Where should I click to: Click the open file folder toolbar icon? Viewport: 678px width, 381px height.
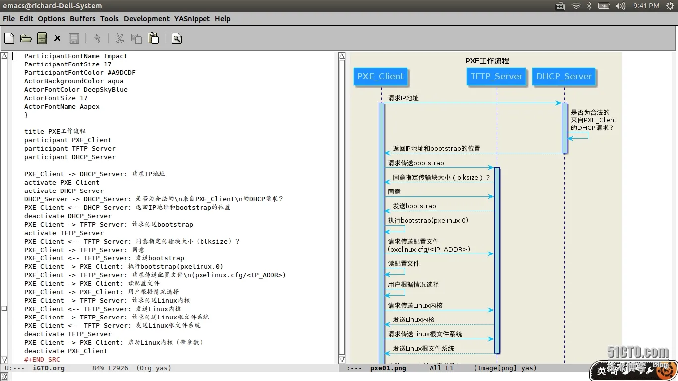[26, 38]
